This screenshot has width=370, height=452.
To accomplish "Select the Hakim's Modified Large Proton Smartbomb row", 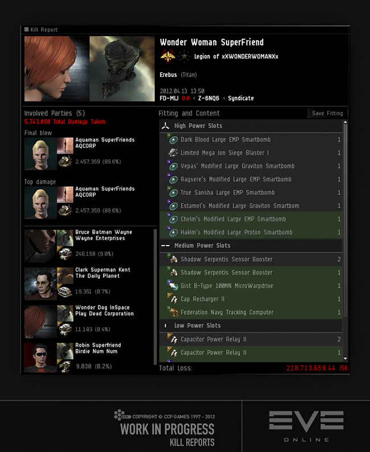I will [x=251, y=233].
